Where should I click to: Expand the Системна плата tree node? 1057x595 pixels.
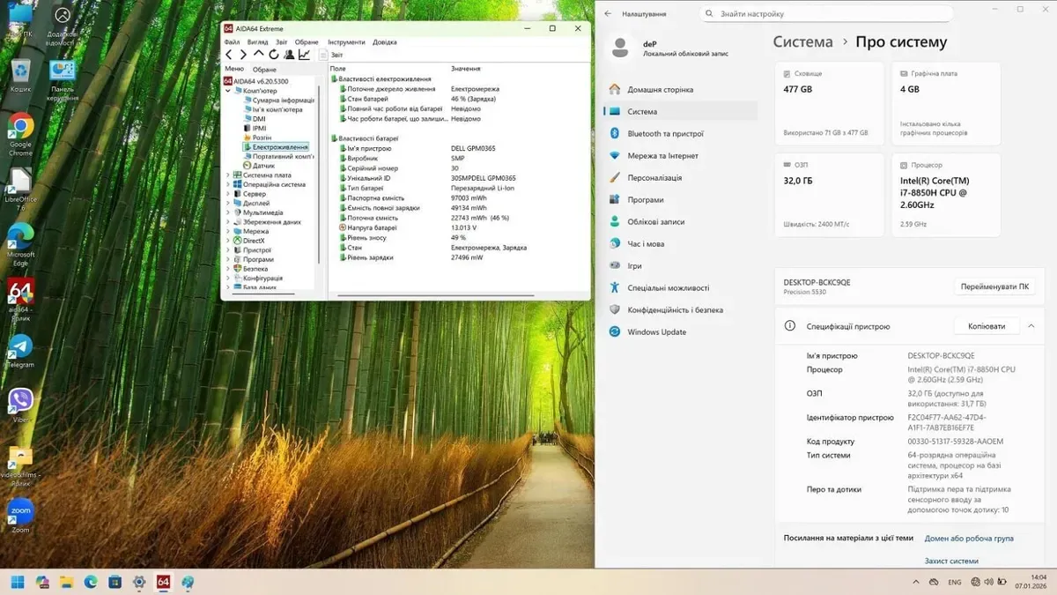(228, 175)
